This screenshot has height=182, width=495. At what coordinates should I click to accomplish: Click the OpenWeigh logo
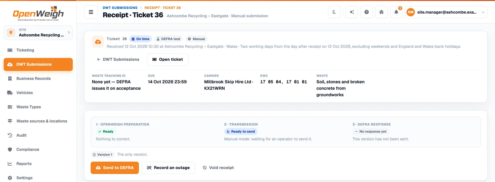[38, 13]
